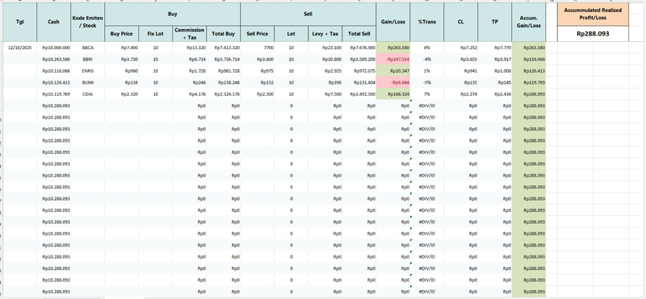
Task: Select accumulated value Rp119.769
Action: coord(529,82)
